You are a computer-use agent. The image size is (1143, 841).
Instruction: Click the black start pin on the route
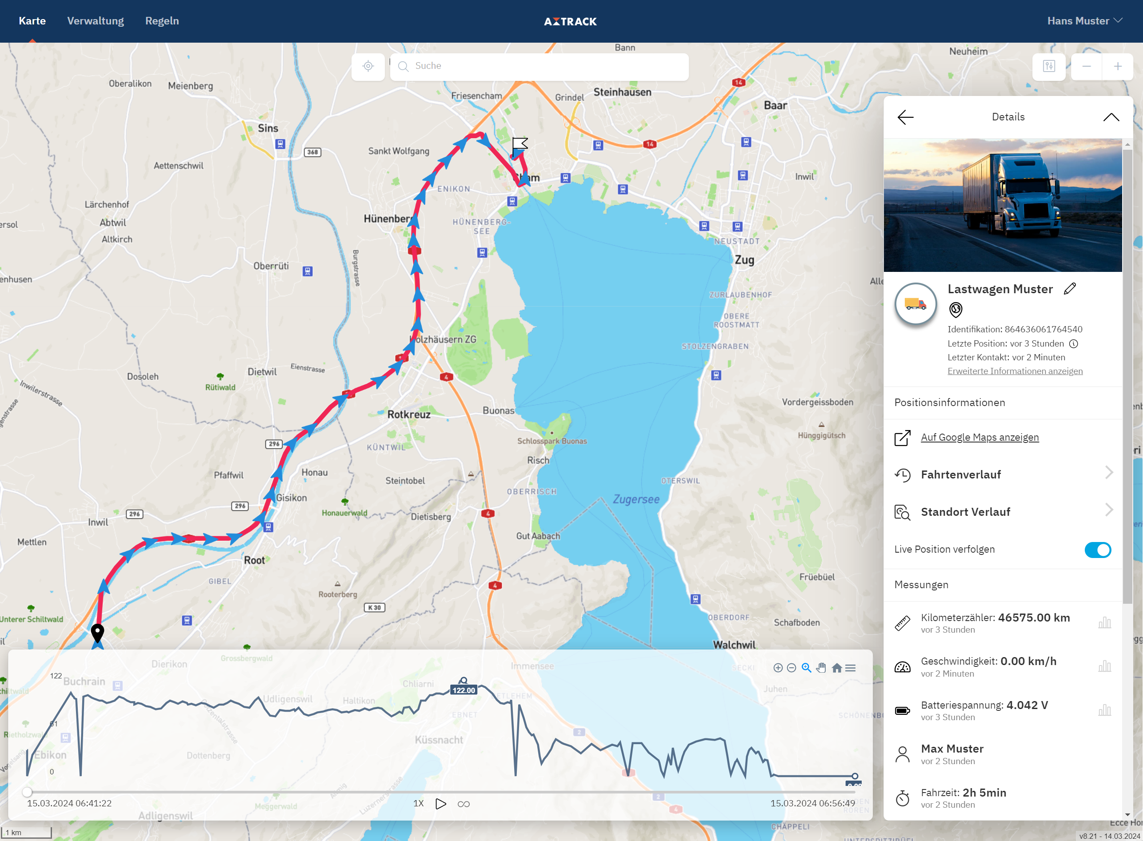tap(97, 633)
